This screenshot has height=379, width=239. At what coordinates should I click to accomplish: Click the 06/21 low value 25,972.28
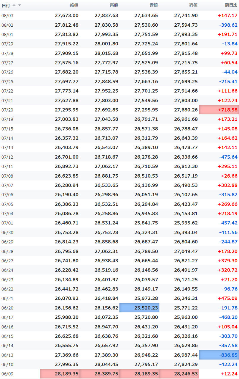pos(146,299)
